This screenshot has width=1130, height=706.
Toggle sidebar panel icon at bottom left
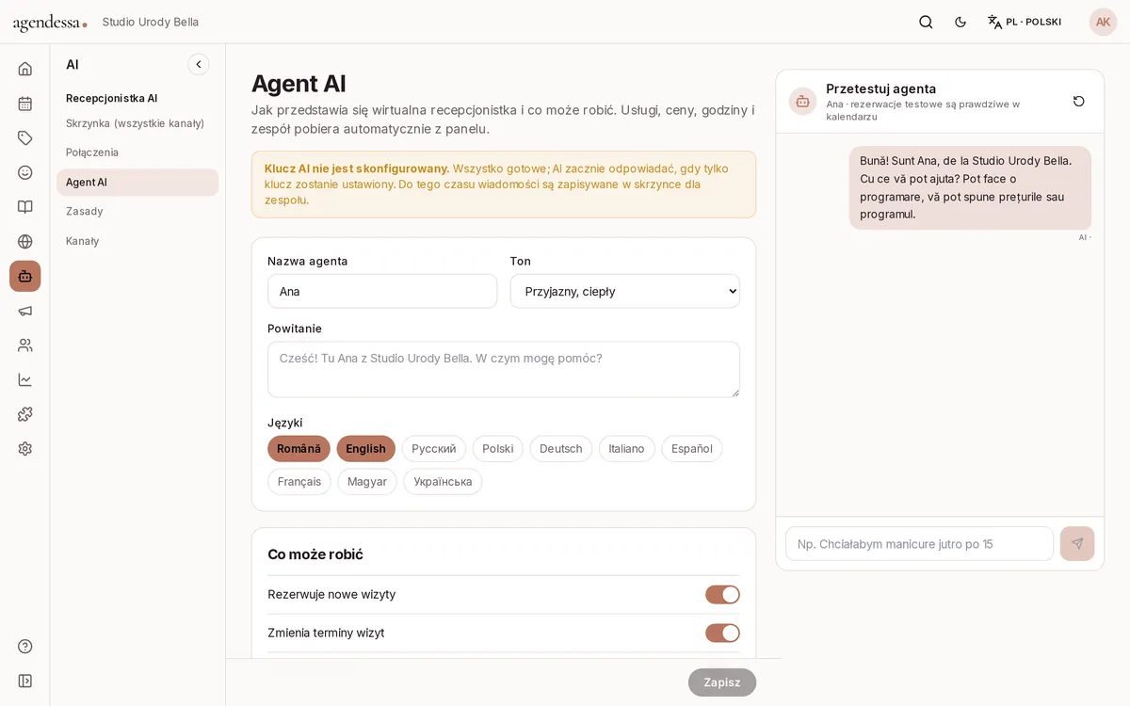tap(25, 681)
